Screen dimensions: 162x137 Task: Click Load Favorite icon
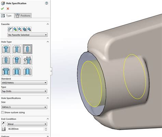coord(29,29)
